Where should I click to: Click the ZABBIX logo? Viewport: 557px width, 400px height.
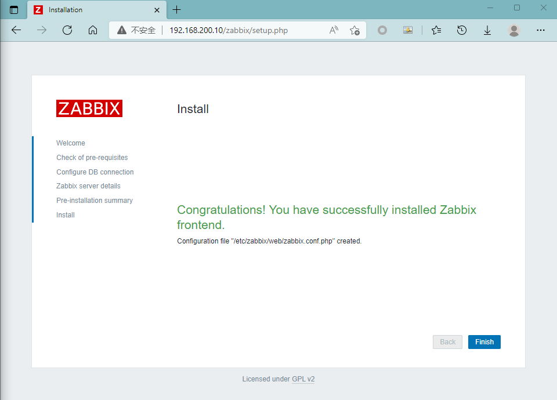pos(89,108)
